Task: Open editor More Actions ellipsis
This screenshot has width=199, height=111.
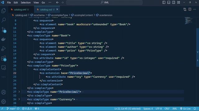Action: tap(195, 9)
